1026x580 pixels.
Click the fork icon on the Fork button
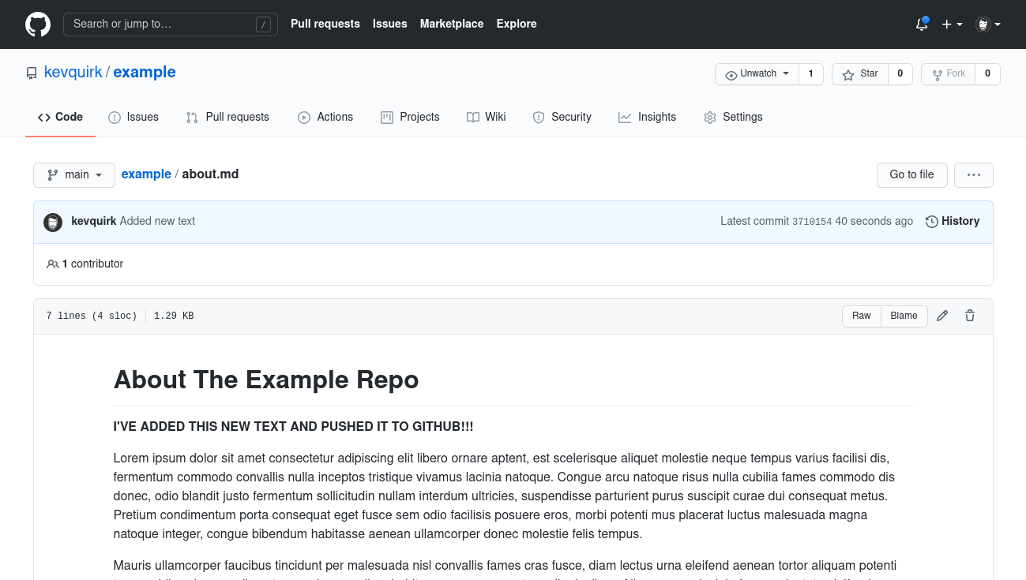pos(937,74)
